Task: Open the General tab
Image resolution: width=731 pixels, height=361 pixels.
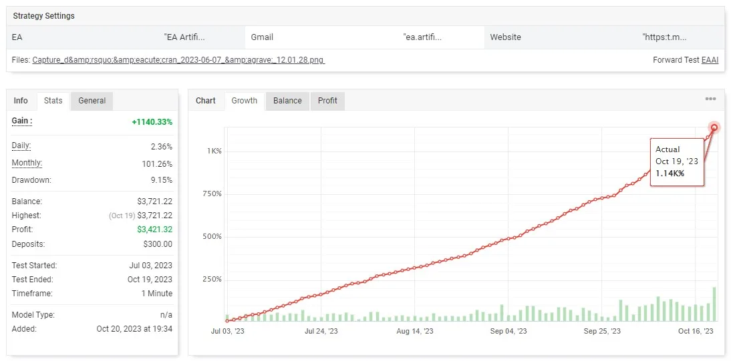Action: (x=92, y=101)
